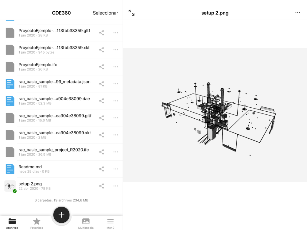Click the CDE360 folder title
Image resolution: width=307 pixels, height=230 pixels.
point(61,13)
